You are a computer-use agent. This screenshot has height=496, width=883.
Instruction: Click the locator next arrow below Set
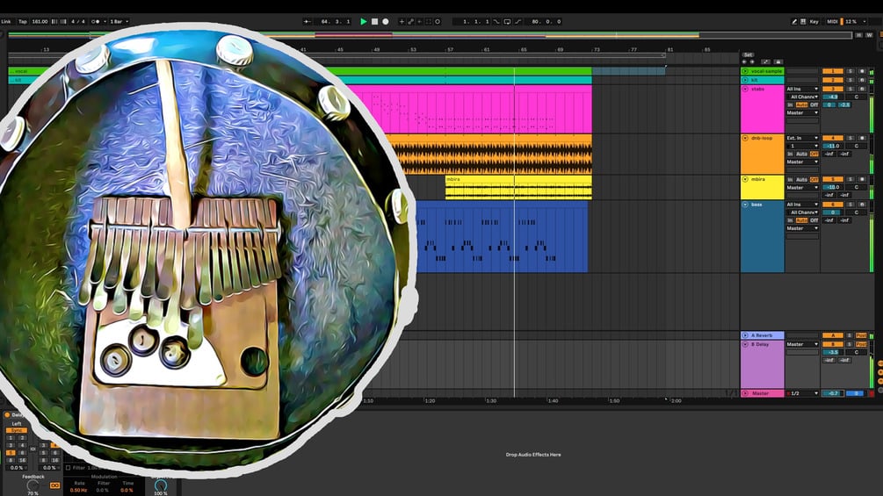[752, 61]
